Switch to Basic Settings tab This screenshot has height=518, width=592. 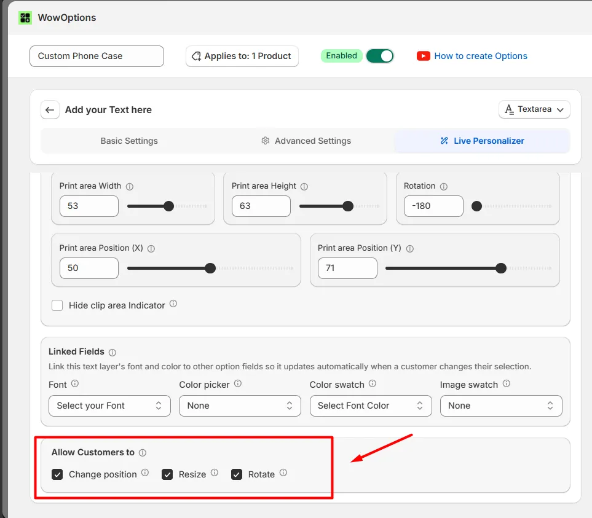pyautogui.click(x=129, y=141)
